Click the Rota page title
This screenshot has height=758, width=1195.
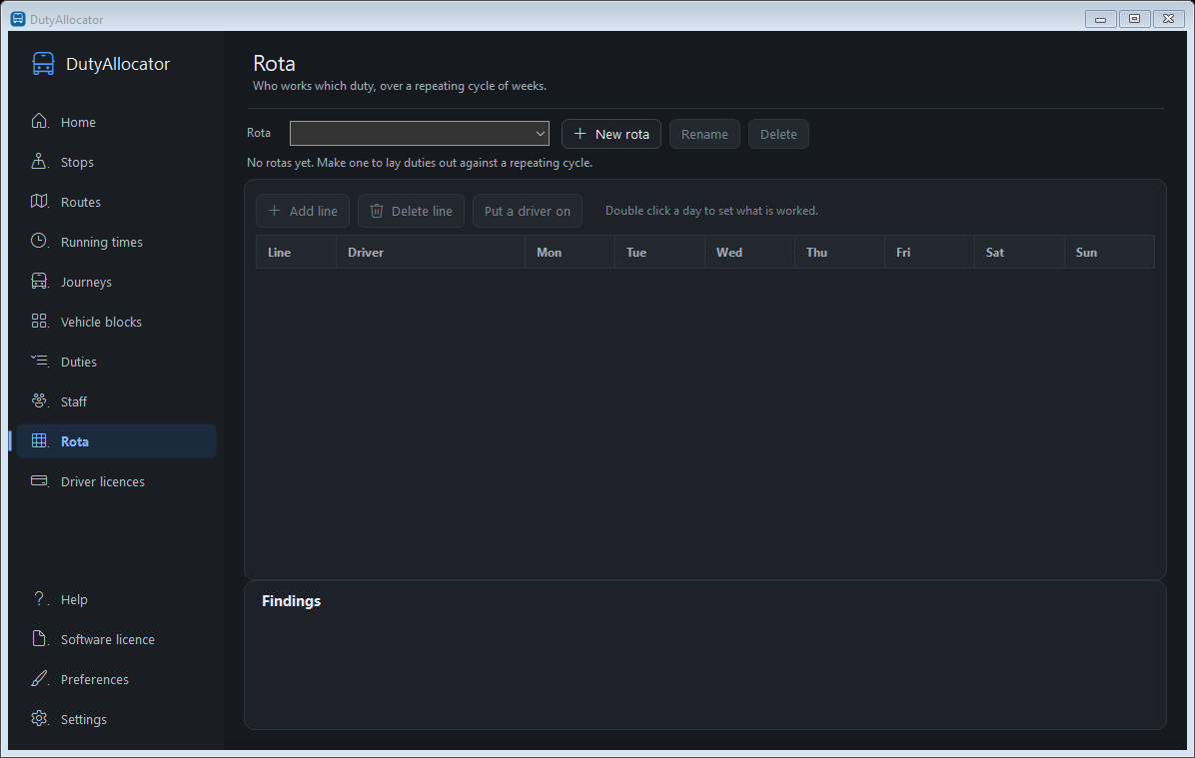[275, 63]
